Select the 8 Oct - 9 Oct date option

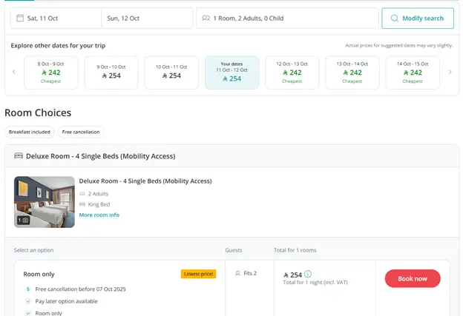(51, 73)
